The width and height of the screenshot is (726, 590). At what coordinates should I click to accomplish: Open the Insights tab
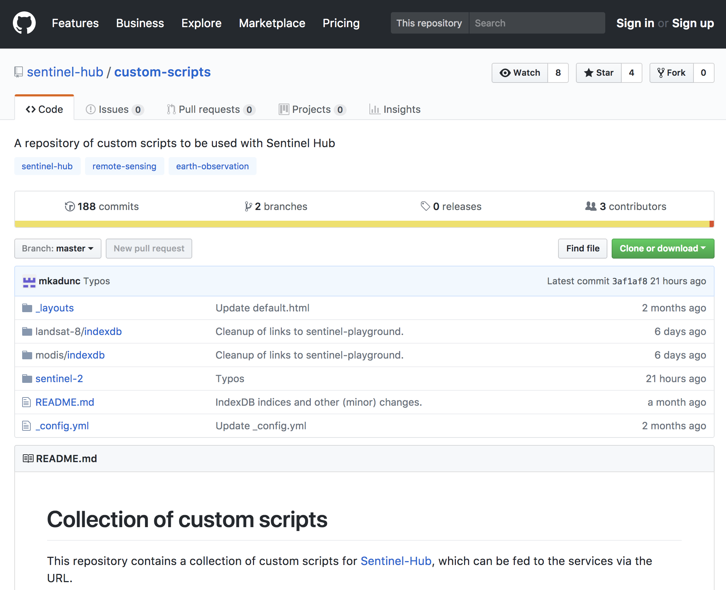point(395,109)
